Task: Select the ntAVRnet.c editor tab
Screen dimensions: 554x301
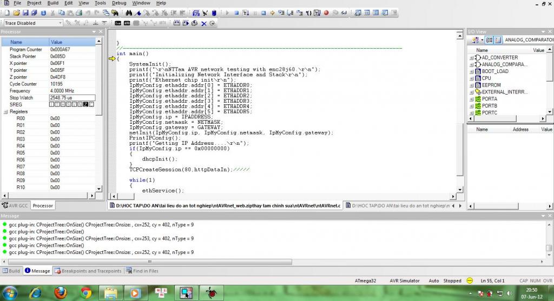Action: 225,206
